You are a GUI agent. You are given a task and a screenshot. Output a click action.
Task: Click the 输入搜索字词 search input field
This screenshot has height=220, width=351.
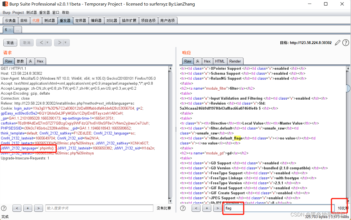click(x=100, y=208)
